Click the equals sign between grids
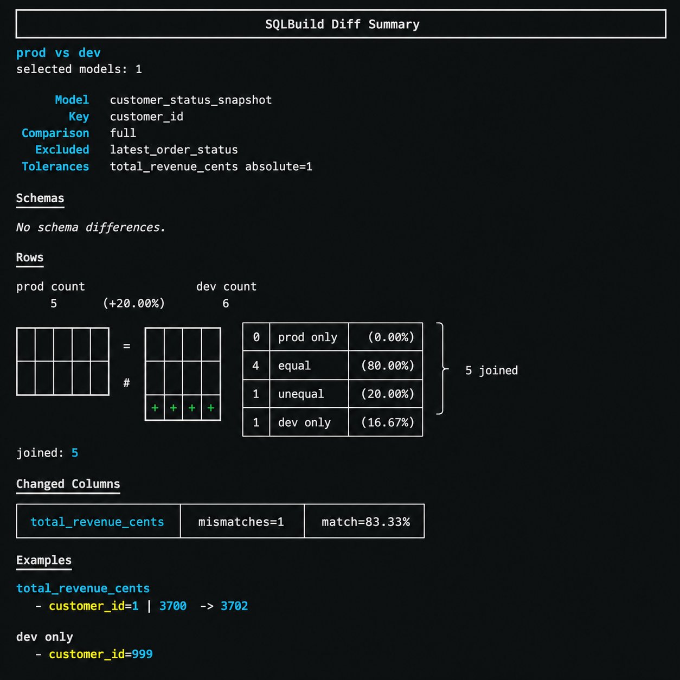 126,346
